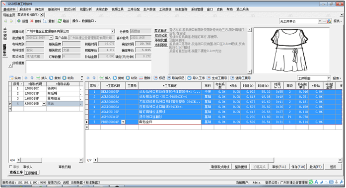Click 插入 insert icon in the operations toolbar

[101, 78]
